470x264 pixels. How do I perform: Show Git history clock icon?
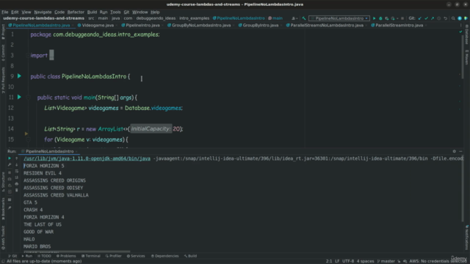click(x=439, y=18)
